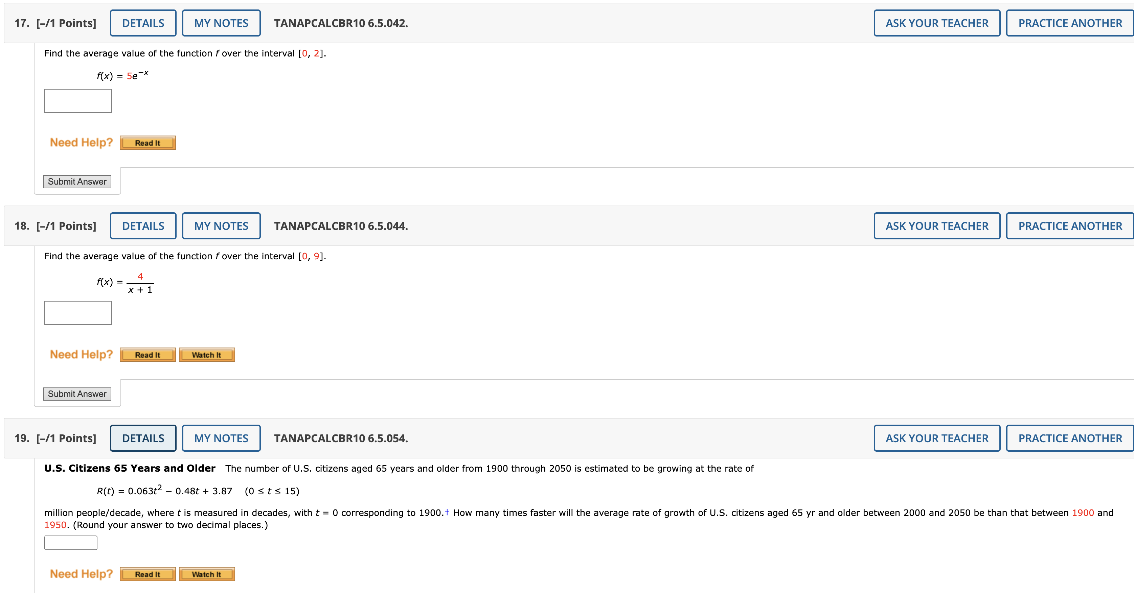
Task: Open MY NOTES for question 19
Action: (x=222, y=438)
